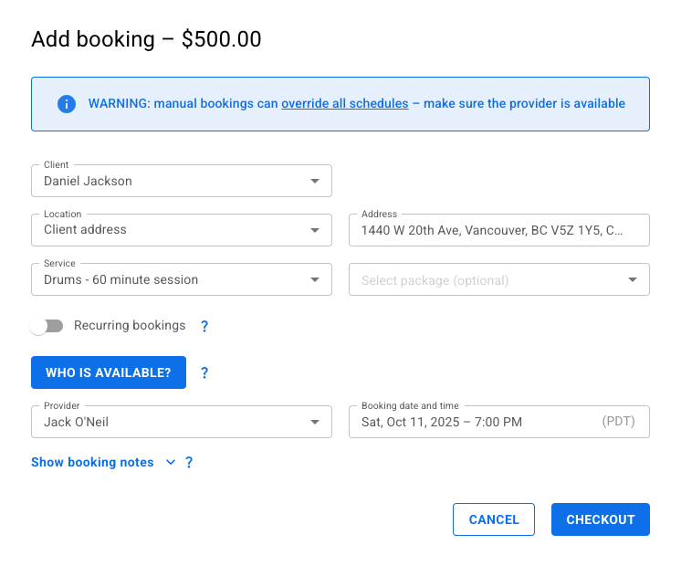681x566 pixels.
Task: Follow the override all schedules link
Action: (x=344, y=104)
